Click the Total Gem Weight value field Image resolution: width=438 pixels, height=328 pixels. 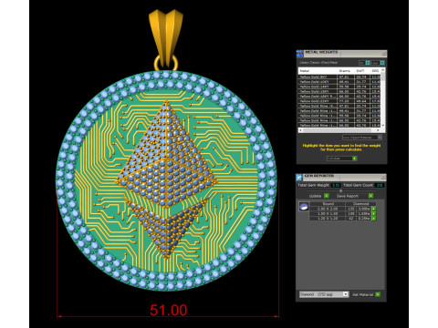pyautogui.click(x=336, y=185)
